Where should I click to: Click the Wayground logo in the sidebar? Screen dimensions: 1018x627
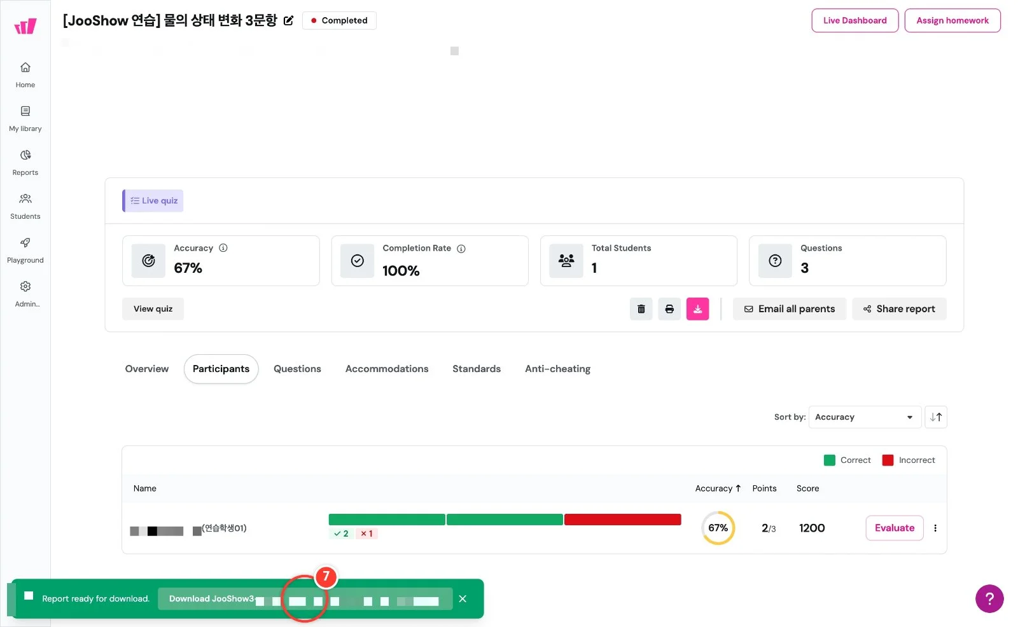pyautogui.click(x=25, y=26)
